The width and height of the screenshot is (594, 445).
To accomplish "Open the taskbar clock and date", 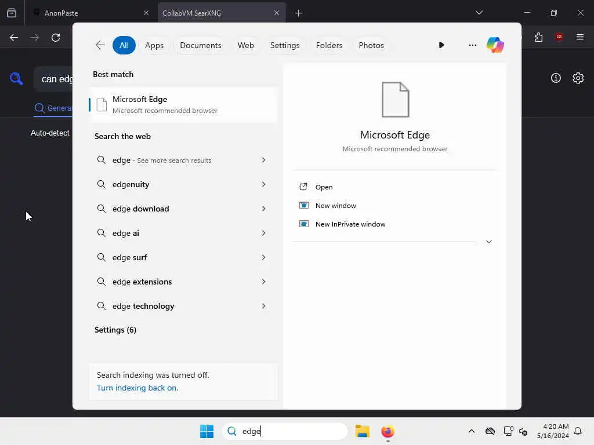I will [x=553, y=431].
